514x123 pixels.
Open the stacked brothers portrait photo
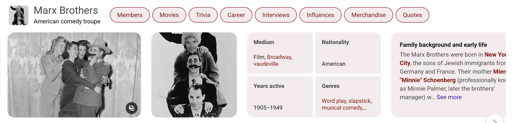click(194, 75)
